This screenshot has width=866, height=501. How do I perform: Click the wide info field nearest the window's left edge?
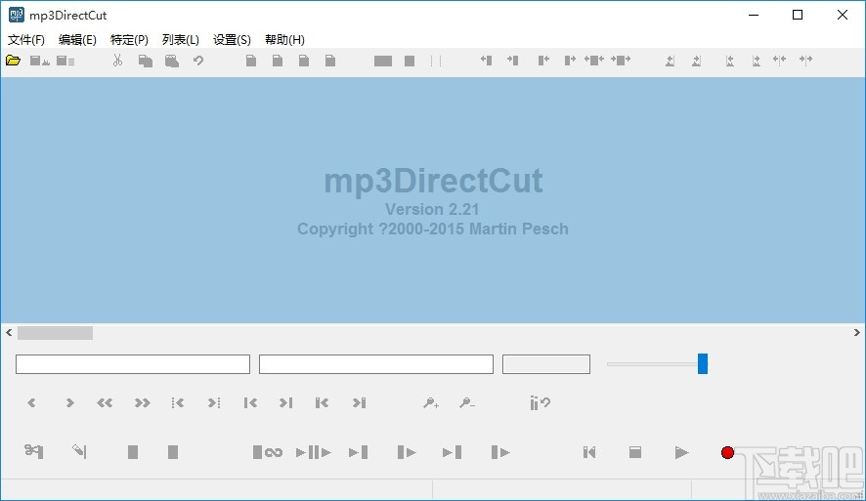click(133, 364)
